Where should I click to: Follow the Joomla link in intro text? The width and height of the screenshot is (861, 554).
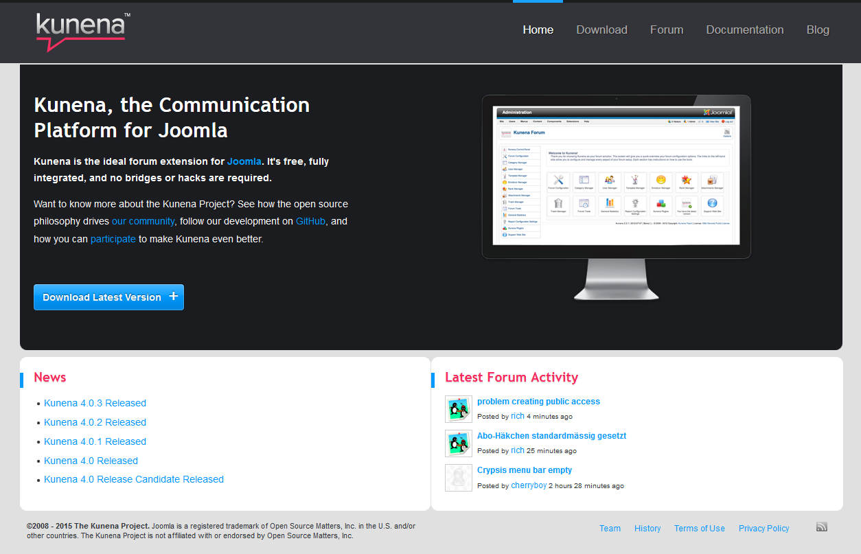[244, 161]
